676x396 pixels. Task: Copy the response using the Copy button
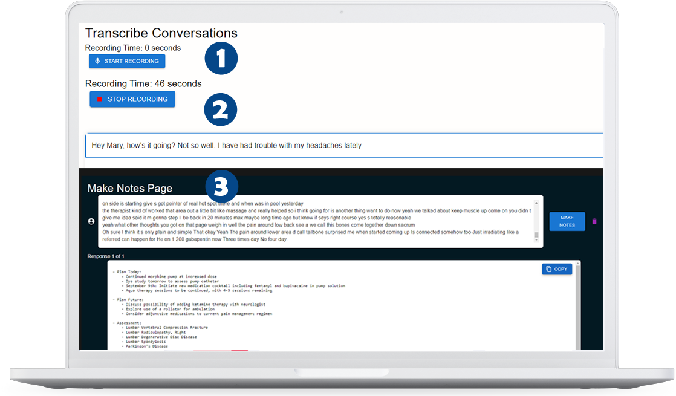(x=556, y=269)
